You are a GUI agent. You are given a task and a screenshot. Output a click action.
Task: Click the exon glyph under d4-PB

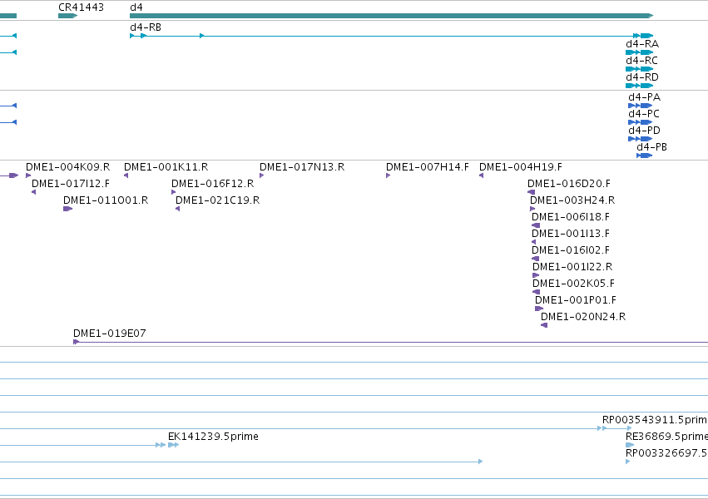tap(644, 156)
